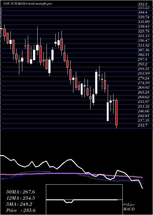Click the 265.28 price axis label
Screen dimensions: 153x215
[x=144, y=92]
